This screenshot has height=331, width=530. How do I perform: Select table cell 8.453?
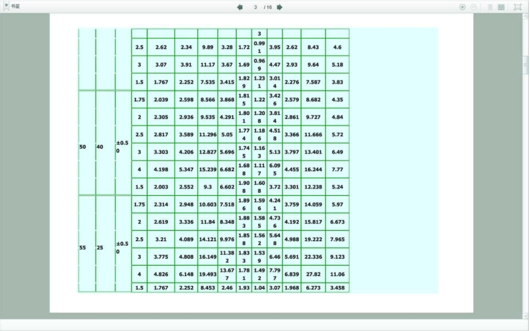208,288
